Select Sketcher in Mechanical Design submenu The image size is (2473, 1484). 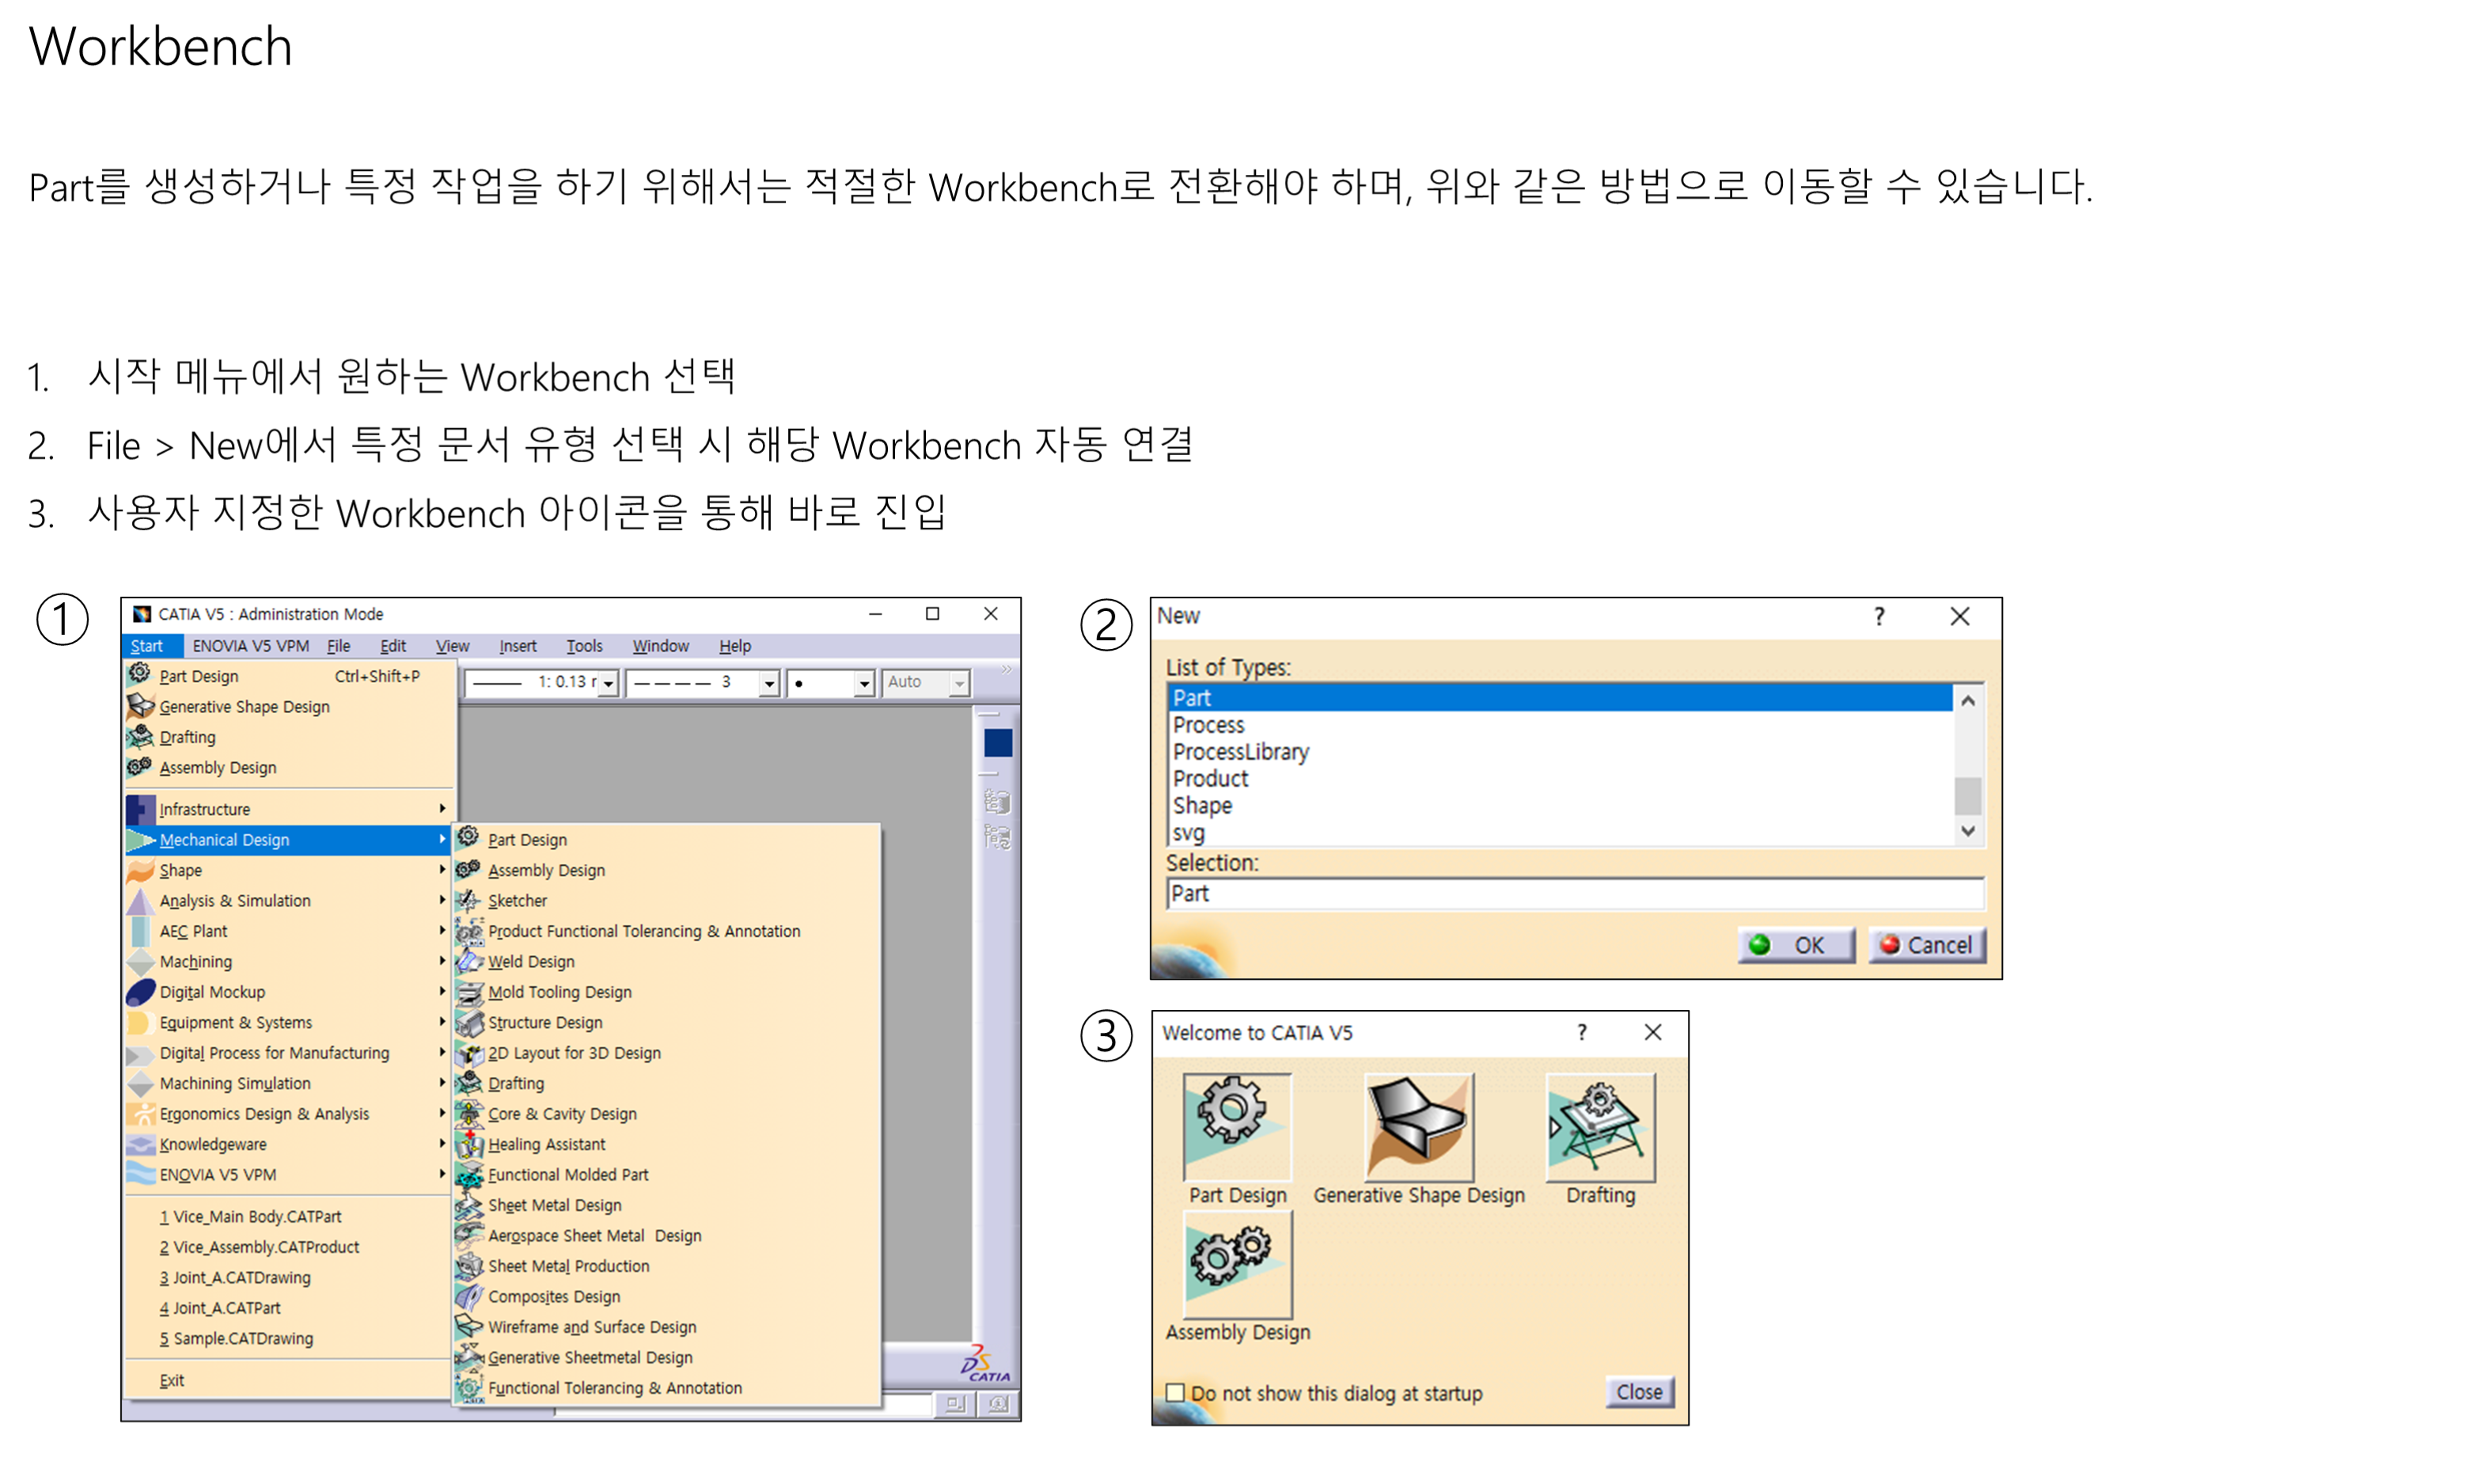tap(517, 900)
